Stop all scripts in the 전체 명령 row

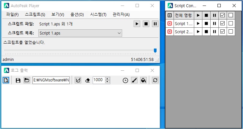[206, 15]
